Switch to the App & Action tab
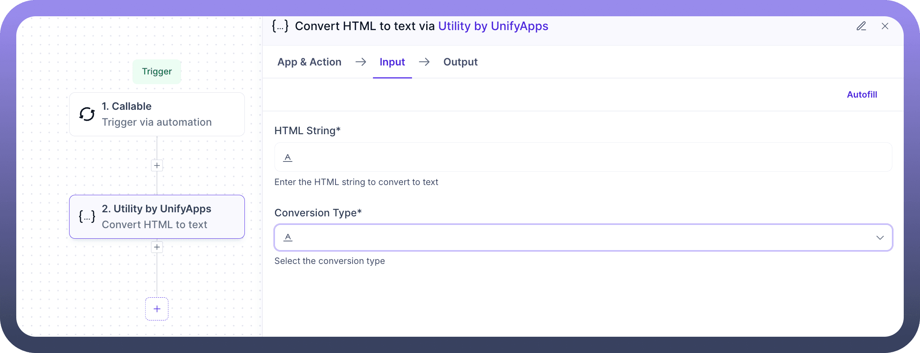The width and height of the screenshot is (920, 353). [x=309, y=62]
